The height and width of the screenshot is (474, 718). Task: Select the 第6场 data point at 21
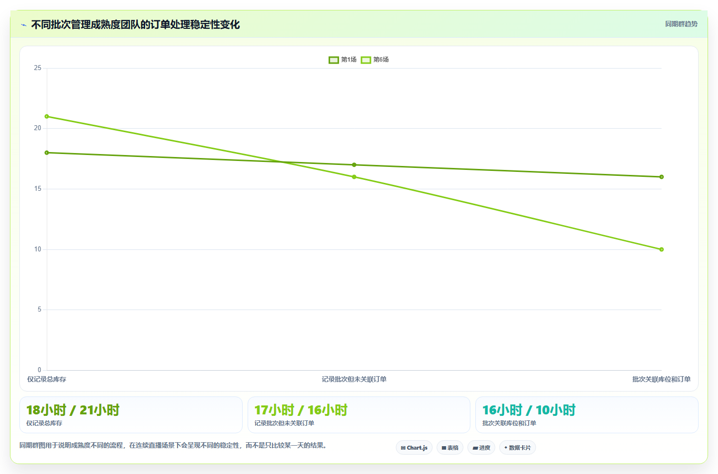(x=47, y=116)
